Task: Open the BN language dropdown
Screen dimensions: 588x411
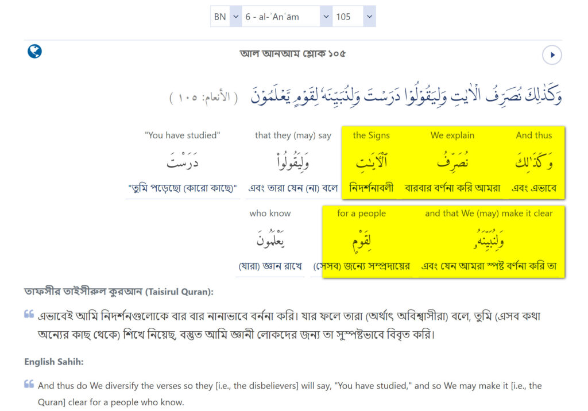Action: click(x=226, y=17)
